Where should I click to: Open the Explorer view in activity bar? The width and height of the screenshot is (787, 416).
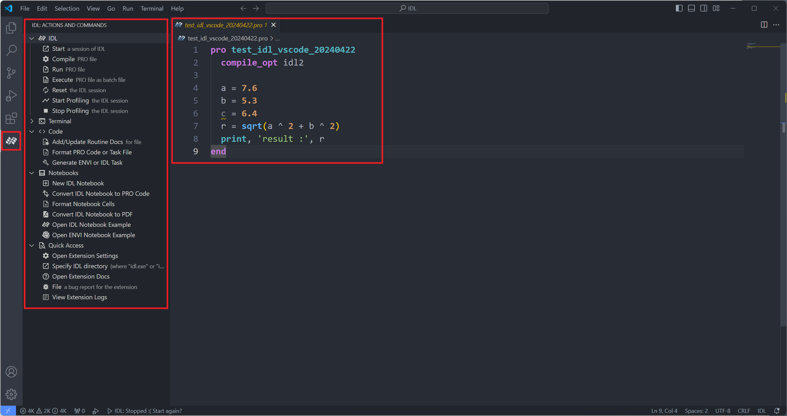pyautogui.click(x=11, y=28)
